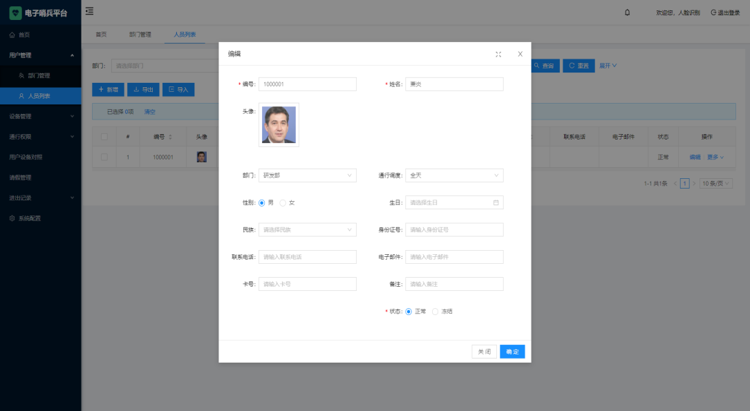Open the 系统配置 settings gear icon
The height and width of the screenshot is (411, 750).
click(10, 218)
